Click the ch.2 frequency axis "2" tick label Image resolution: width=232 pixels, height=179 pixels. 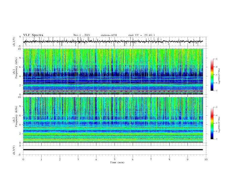pos(21,134)
